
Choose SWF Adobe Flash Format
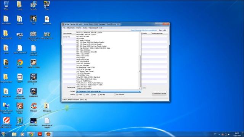click(x=85, y=71)
